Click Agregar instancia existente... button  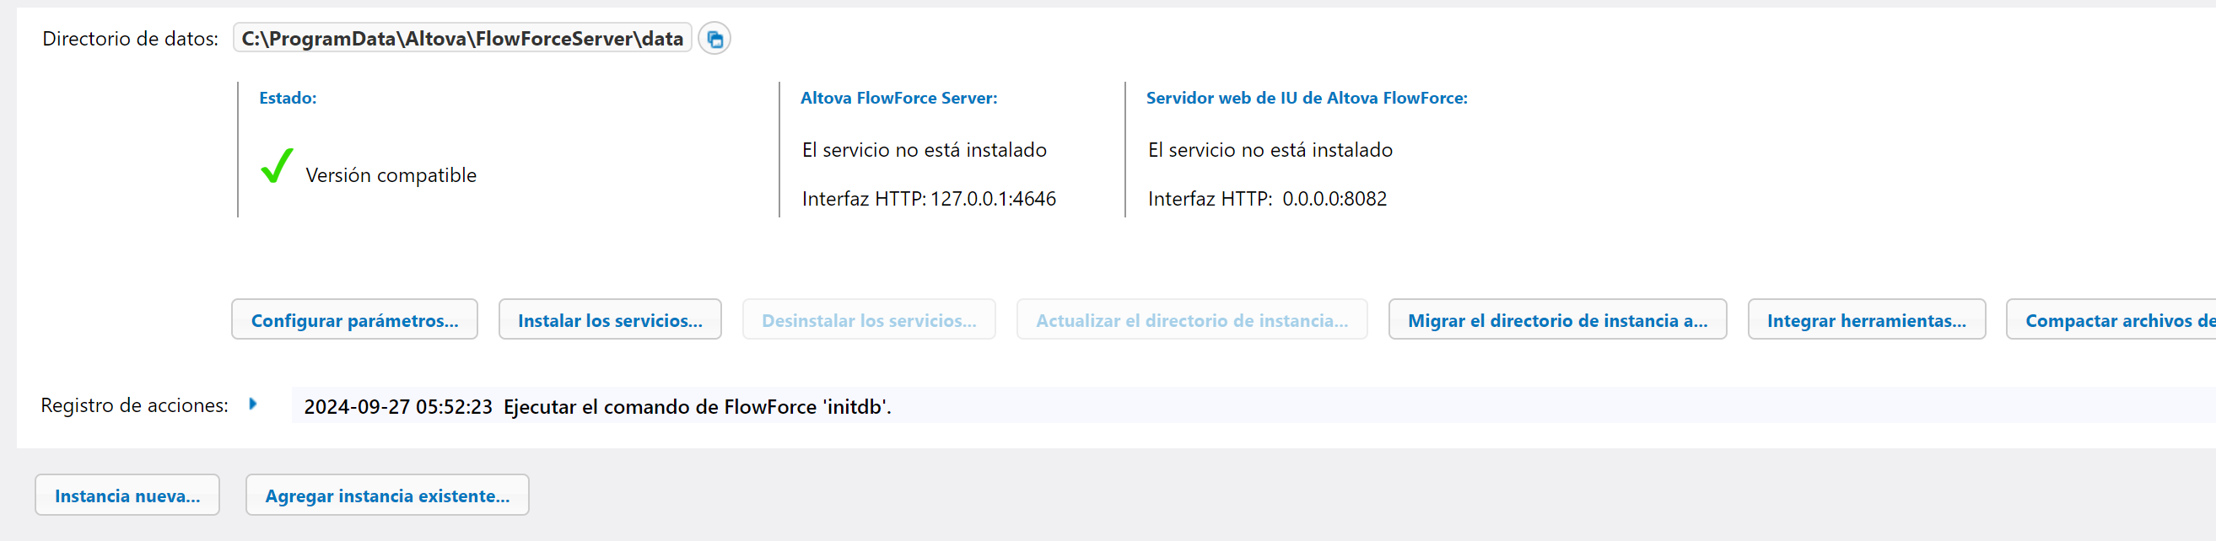pyautogui.click(x=387, y=495)
